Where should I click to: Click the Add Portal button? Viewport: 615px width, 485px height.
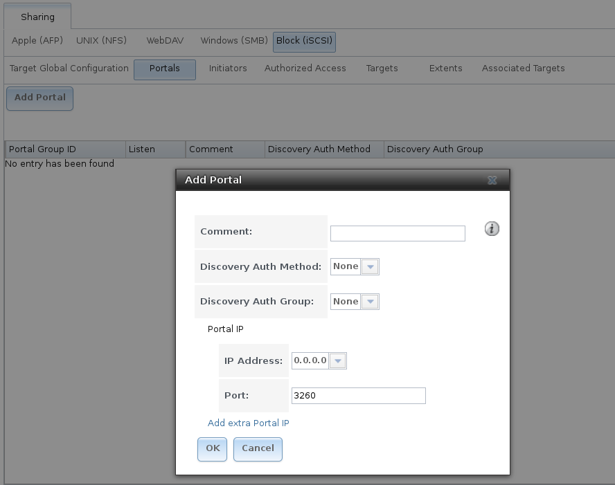pos(39,98)
